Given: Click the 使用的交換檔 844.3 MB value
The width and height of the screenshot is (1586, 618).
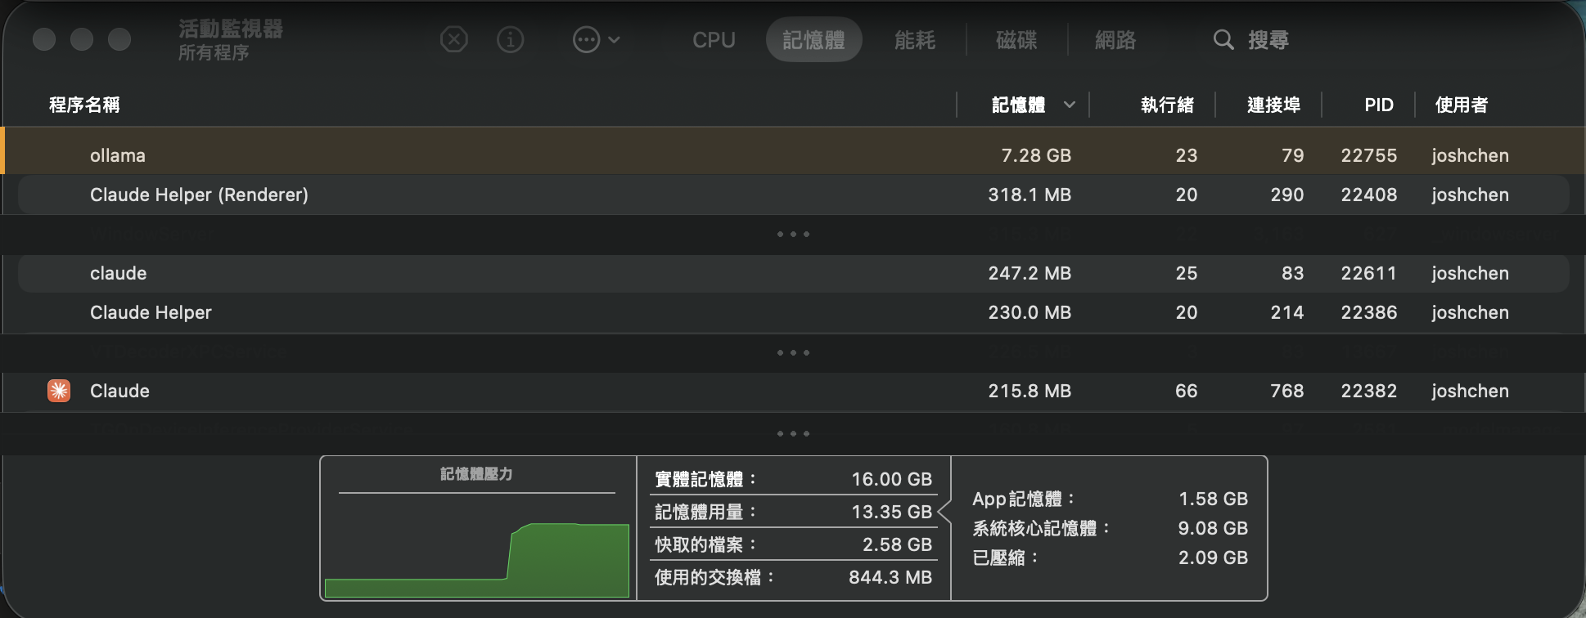Looking at the screenshot, I should [890, 577].
